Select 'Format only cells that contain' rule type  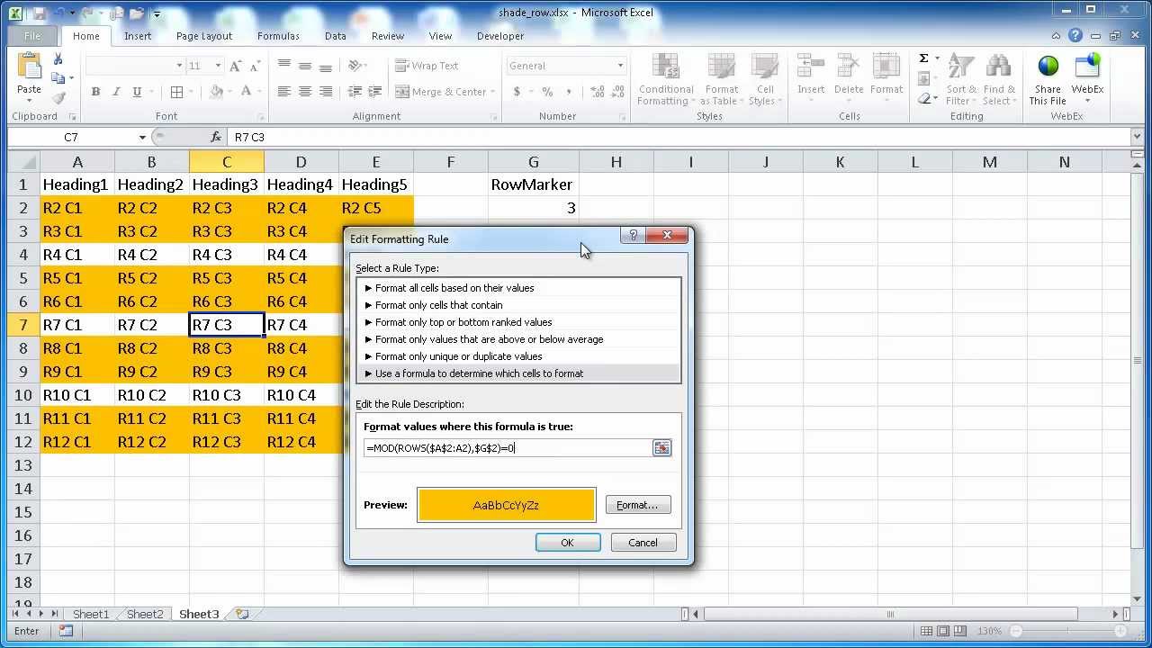tap(438, 305)
